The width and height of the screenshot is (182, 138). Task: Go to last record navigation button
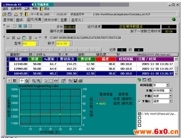tap(48, 50)
